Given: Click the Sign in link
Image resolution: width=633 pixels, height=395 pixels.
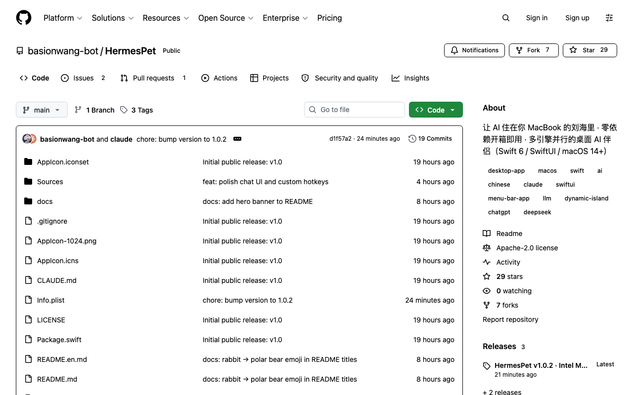Looking at the screenshot, I should click(537, 18).
